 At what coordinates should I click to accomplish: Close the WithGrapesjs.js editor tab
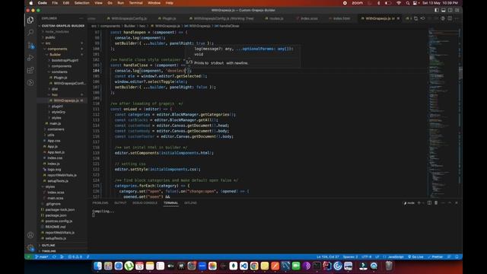tap(398, 18)
